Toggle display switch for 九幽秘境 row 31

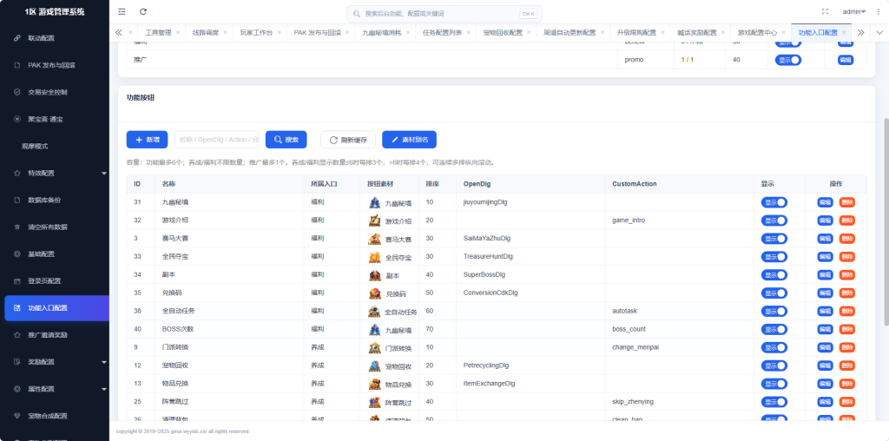(x=774, y=202)
